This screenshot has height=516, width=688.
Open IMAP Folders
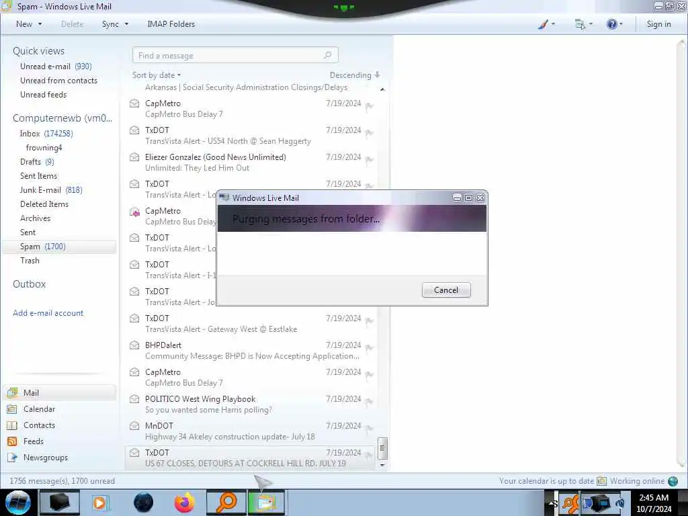click(x=171, y=24)
